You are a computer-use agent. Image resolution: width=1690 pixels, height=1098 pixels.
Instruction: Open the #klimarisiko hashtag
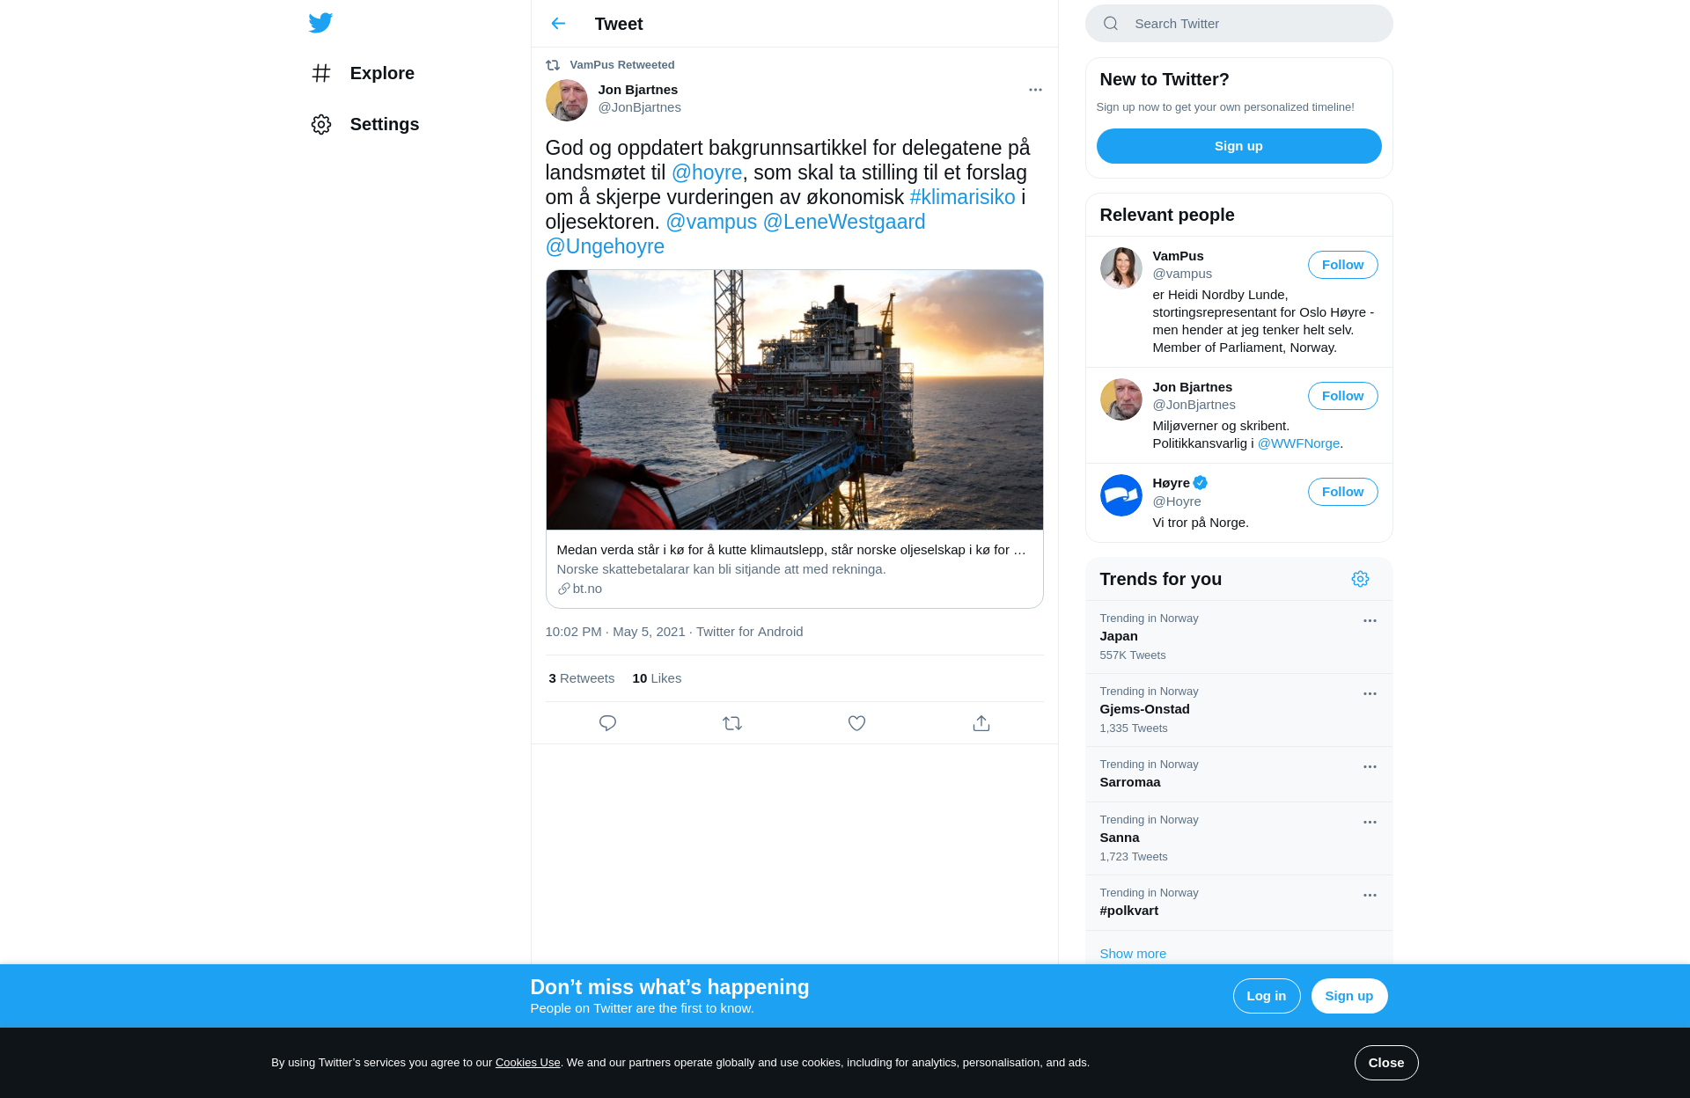[x=962, y=197]
